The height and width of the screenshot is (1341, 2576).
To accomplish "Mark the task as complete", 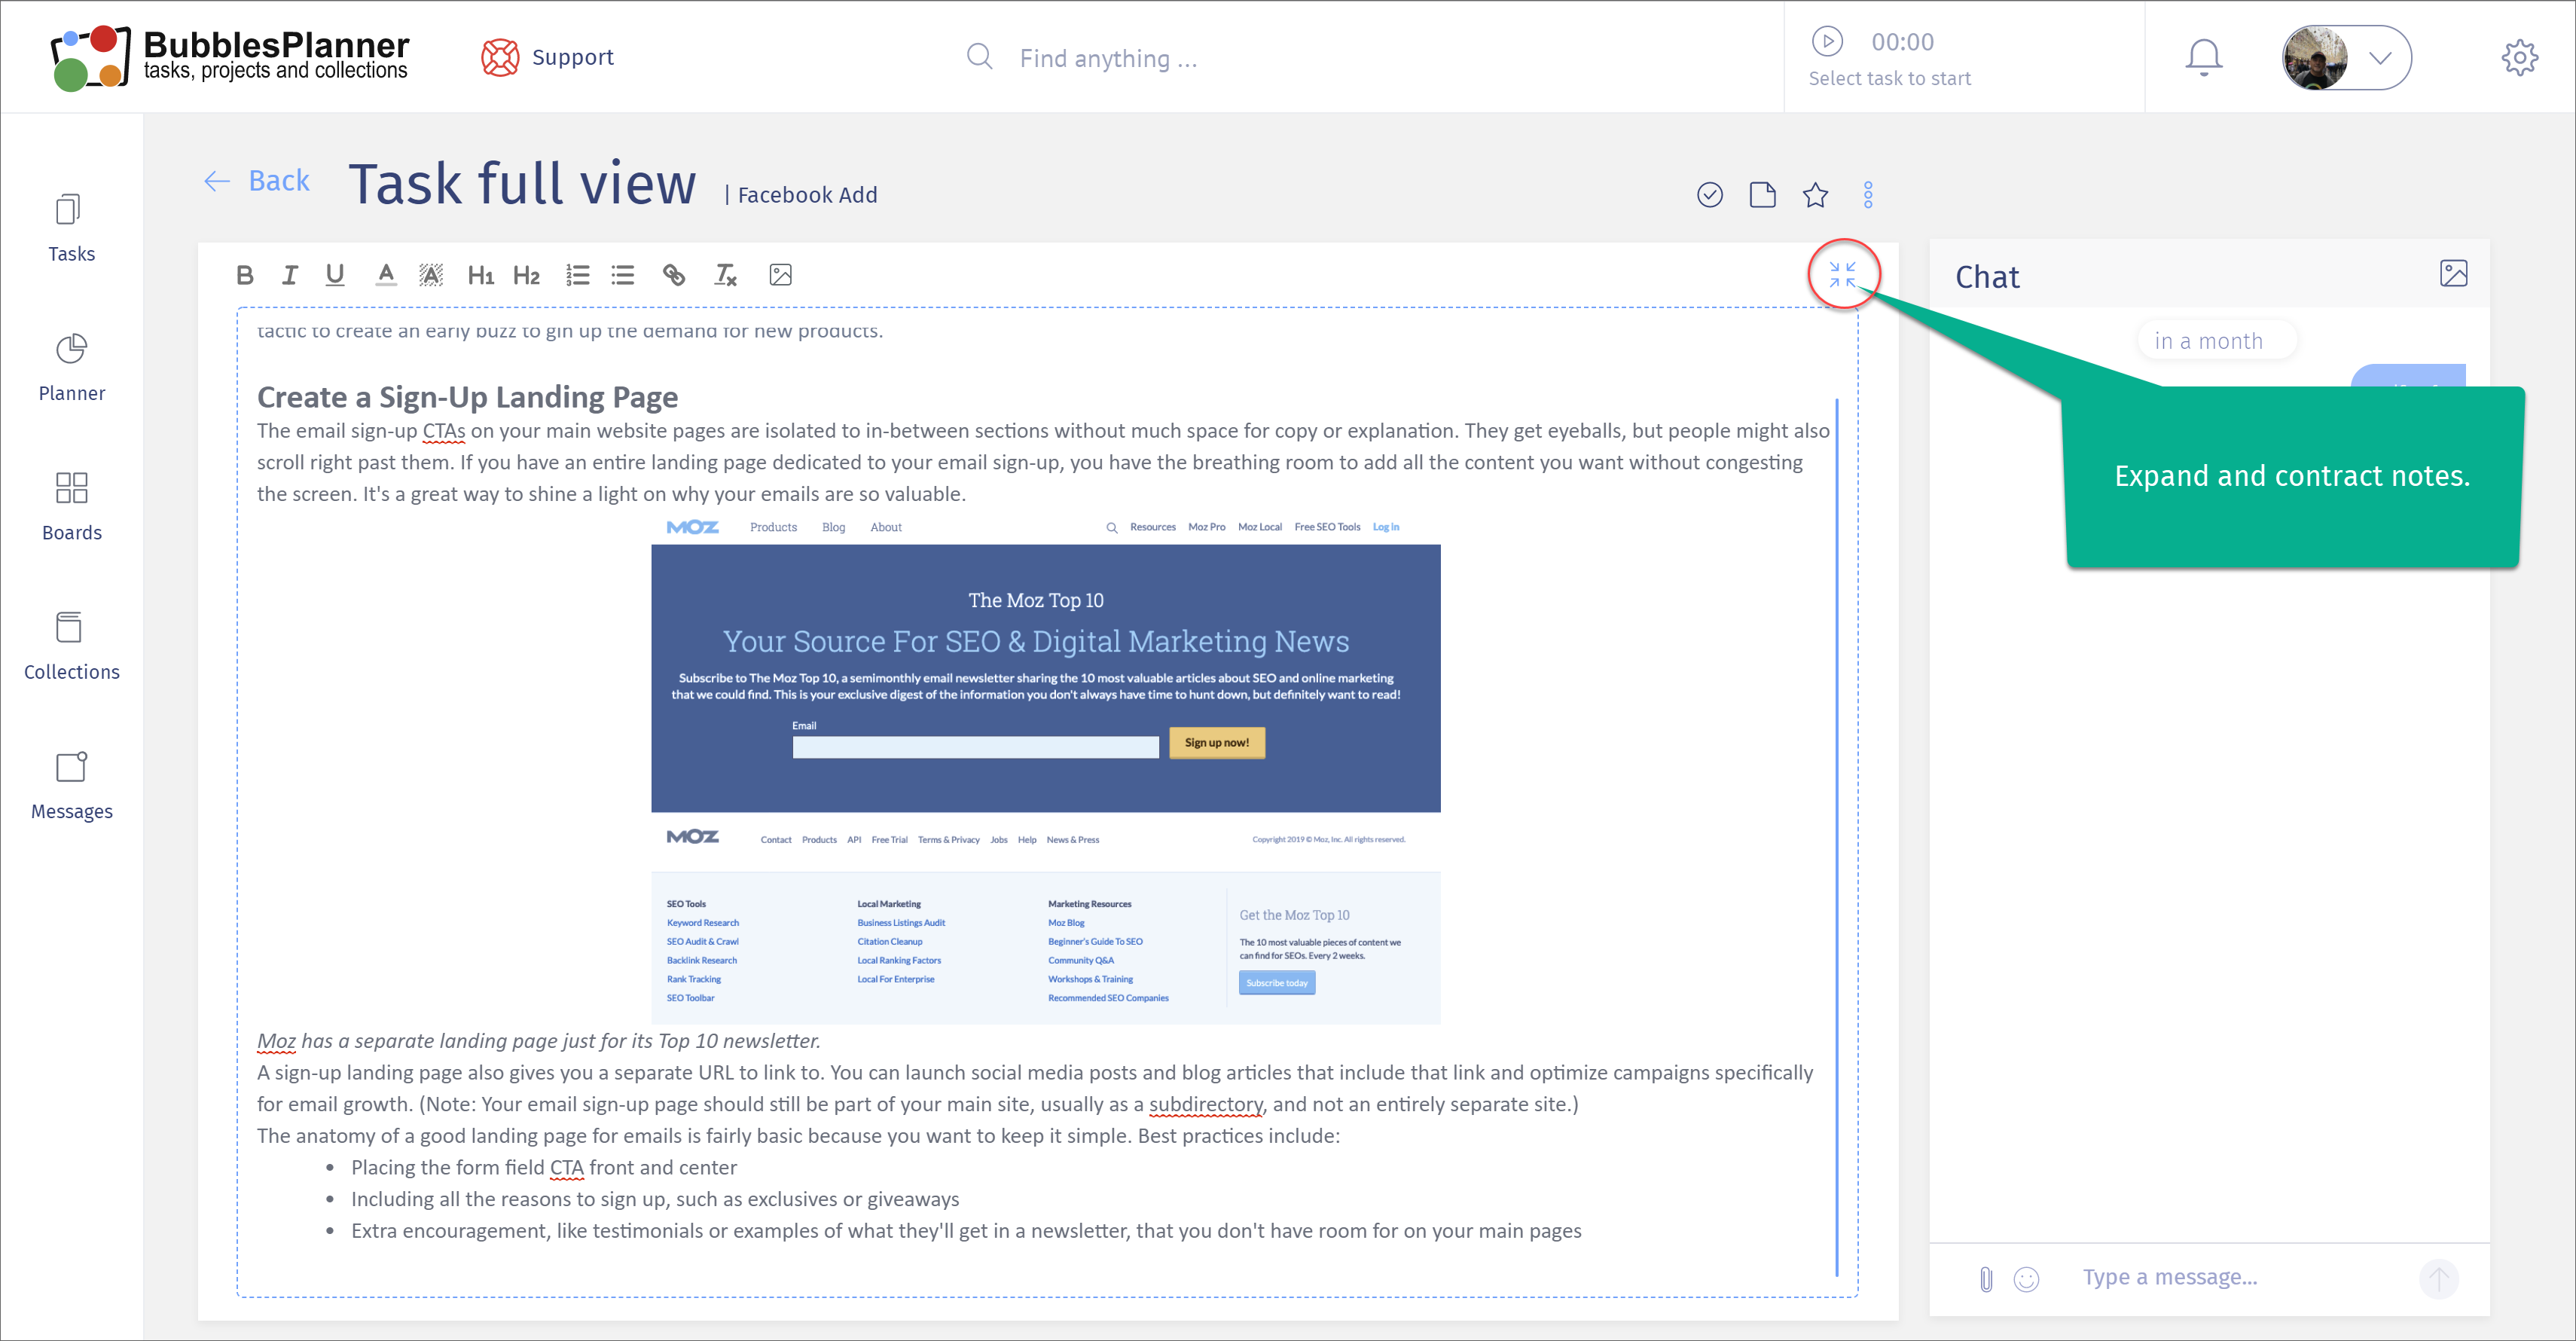I will (x=1710, y=195).
